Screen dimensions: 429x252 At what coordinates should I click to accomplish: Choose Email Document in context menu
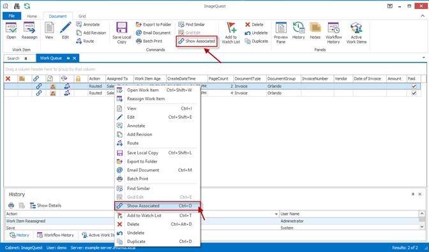point(157,170)
